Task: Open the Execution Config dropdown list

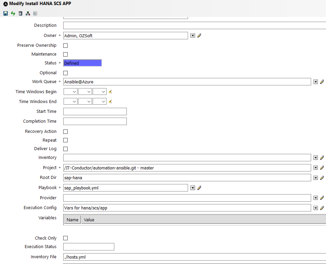Action: tap(316, 208)
